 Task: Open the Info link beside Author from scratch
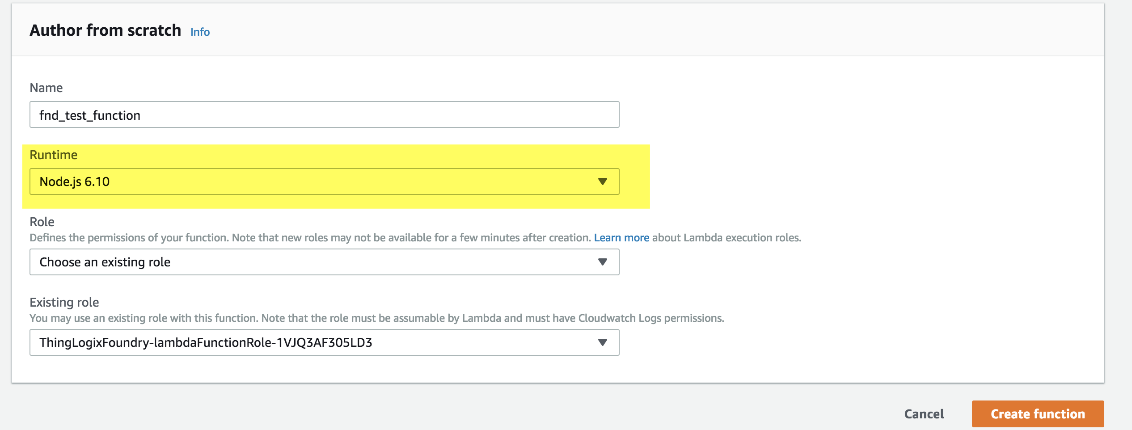(200, 32)
